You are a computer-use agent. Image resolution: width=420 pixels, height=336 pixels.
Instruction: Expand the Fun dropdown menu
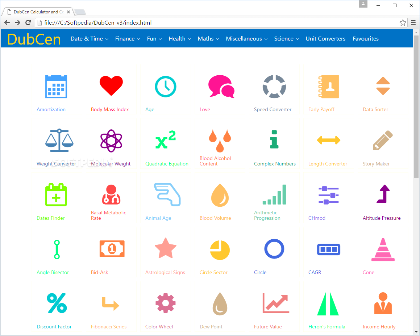154,38
